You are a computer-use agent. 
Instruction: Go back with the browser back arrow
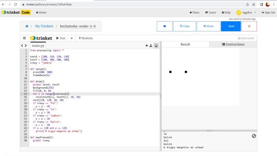3,4
